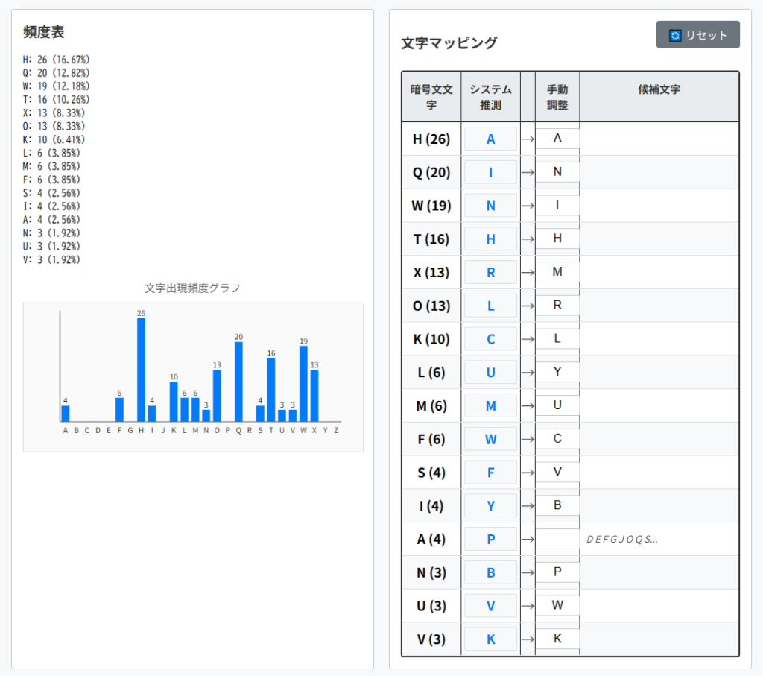This screenshot has height=676, width=763.
Task: Select system guess P for cipher A
Action: click(490, 539)
